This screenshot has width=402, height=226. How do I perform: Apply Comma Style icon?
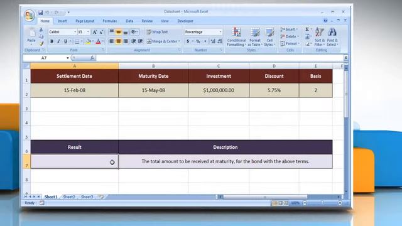(x=205, y=41)
